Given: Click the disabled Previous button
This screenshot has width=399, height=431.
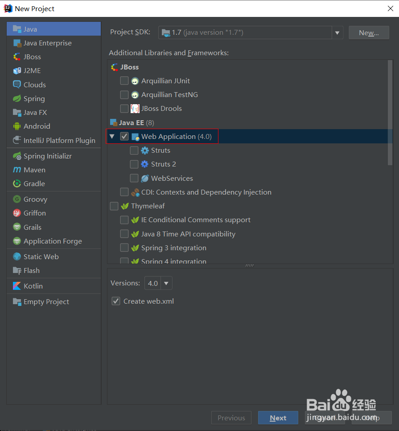Looking at the screenshot, I should coord(231,418).
